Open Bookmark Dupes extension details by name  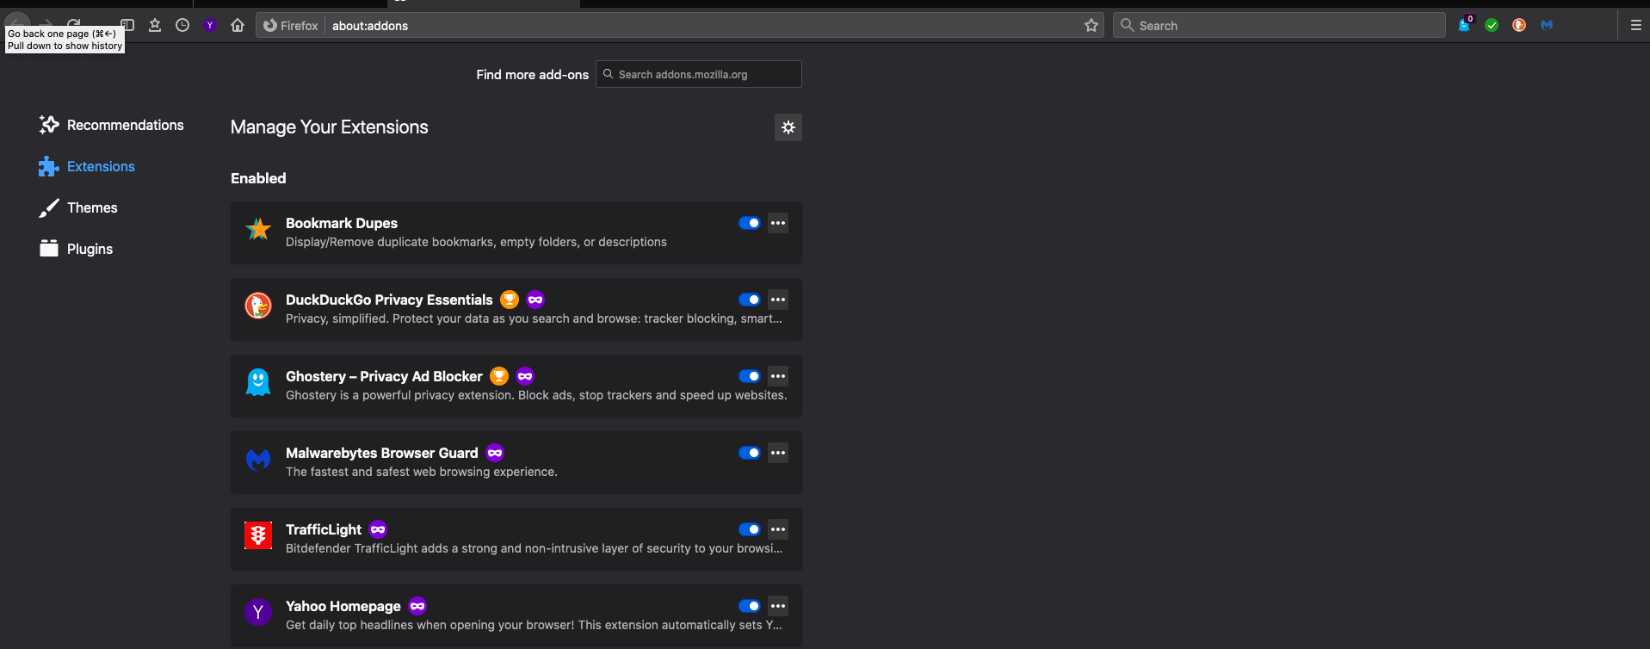(342, 223)
